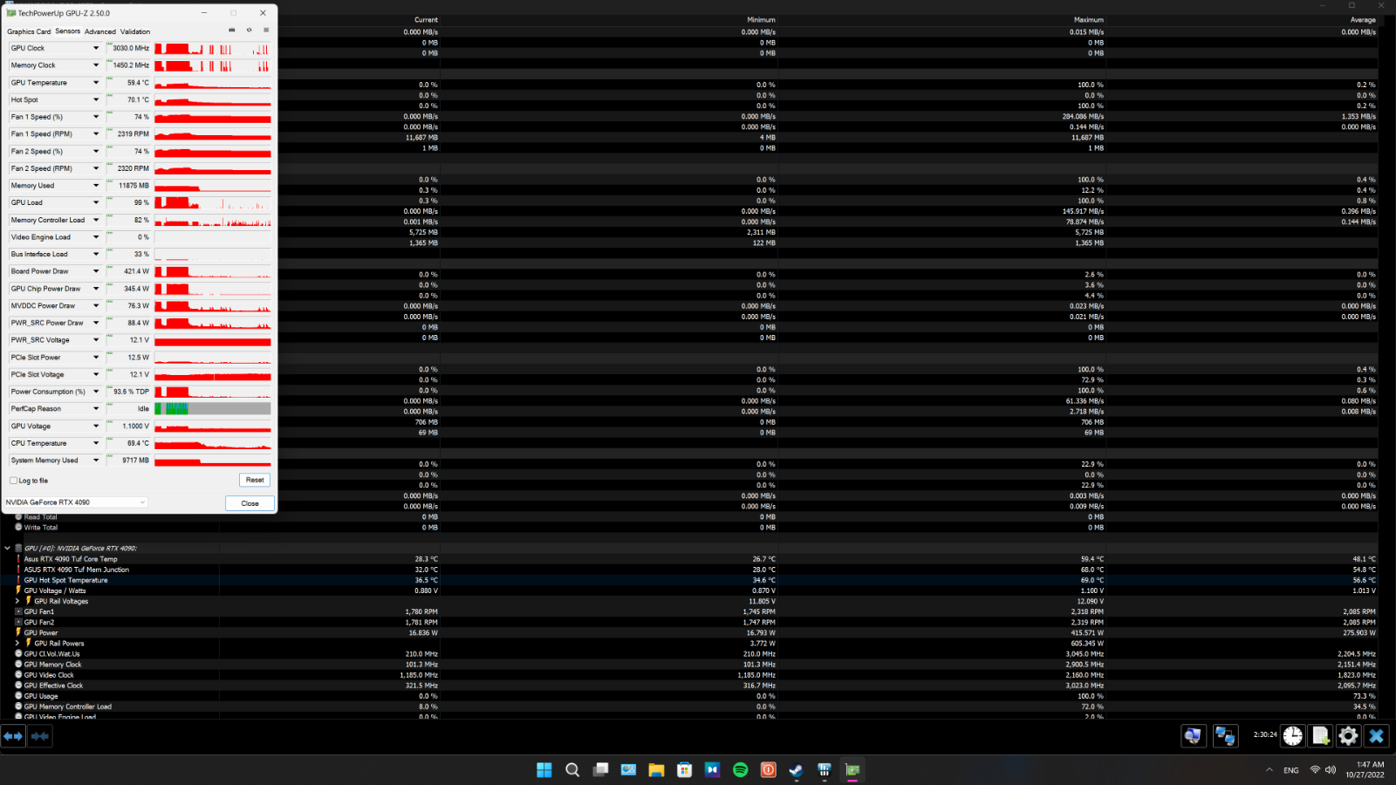This screenshot has width=1396, height=785.
Task: Select the Asus RTX 4090 Tuf Core Temp row
Action: [689, 559]
